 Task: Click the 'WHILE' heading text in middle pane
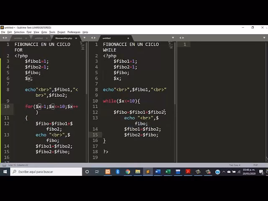tap(110, 50)
